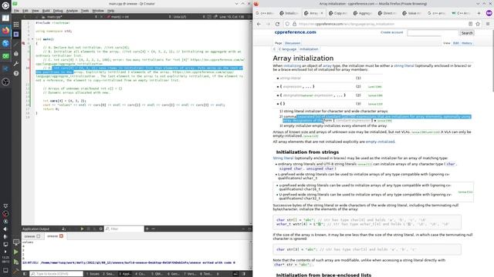This screenshot has height=277, width=494.
Task: Click the shield tracking protection icon
Action: (x=287, y=24)
